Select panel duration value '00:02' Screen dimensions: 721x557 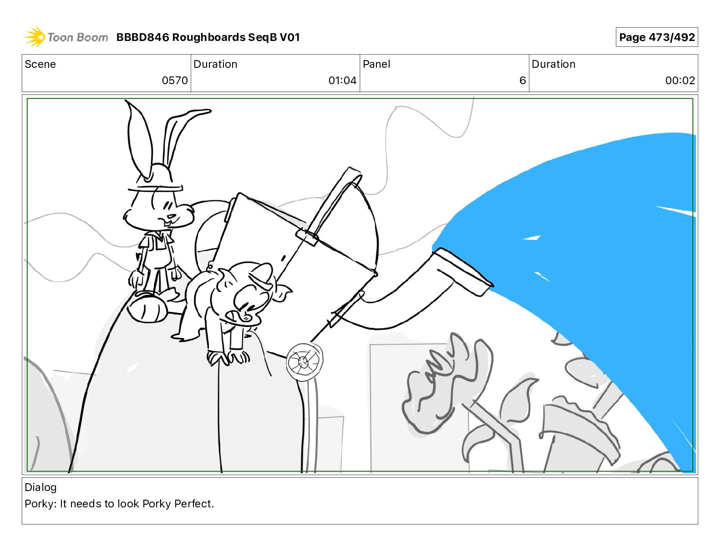(680, 81)
